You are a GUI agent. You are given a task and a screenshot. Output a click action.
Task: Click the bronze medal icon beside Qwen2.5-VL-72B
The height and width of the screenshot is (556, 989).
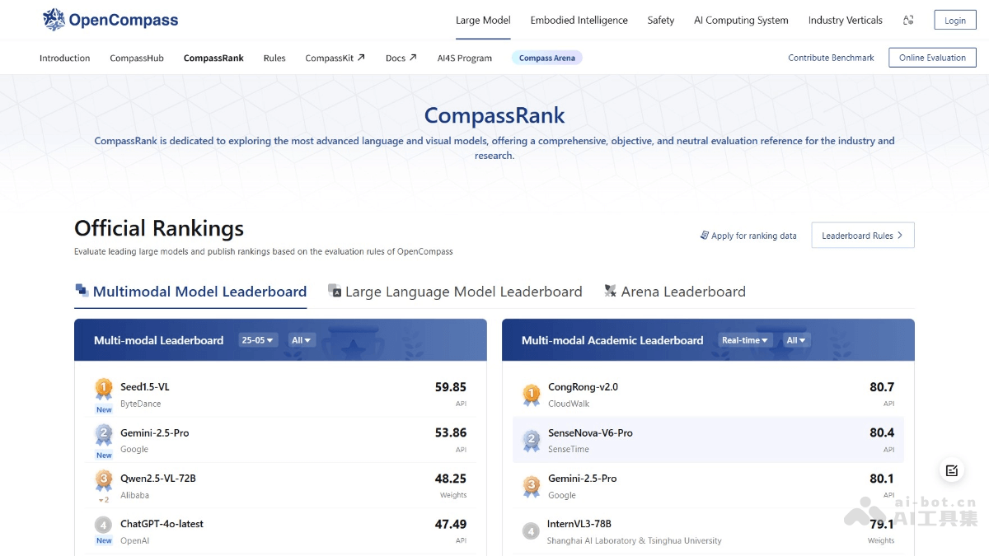point(102,479)
